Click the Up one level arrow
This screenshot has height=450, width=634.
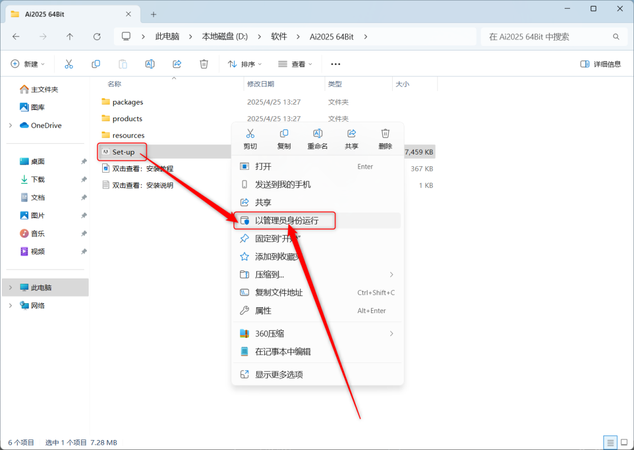point(69,37)
